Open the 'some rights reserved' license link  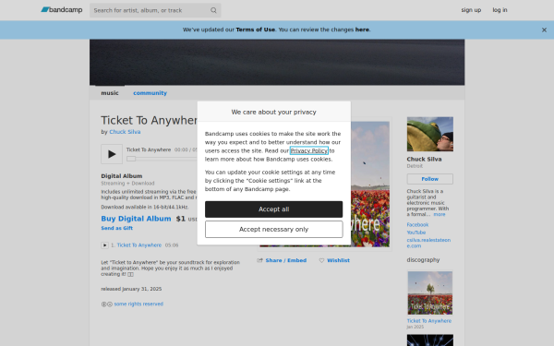[x=138, y=304]
